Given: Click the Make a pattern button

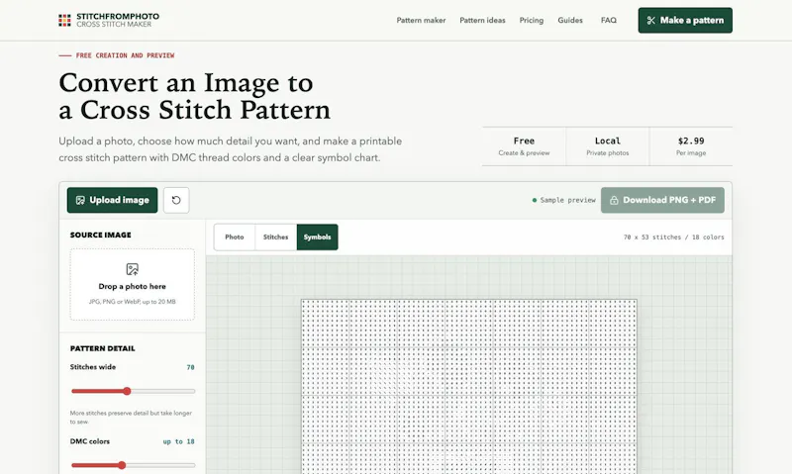Looking at the screenshot, I should [x=685, y=20].
